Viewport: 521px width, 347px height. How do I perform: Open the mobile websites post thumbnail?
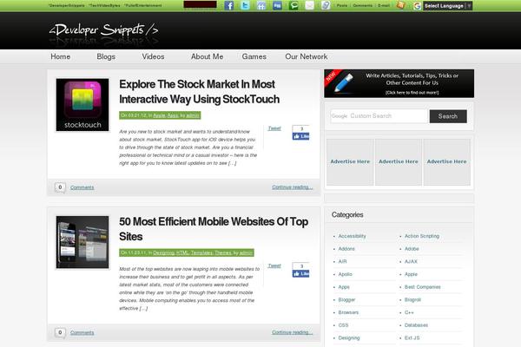[x=82, y=242]
